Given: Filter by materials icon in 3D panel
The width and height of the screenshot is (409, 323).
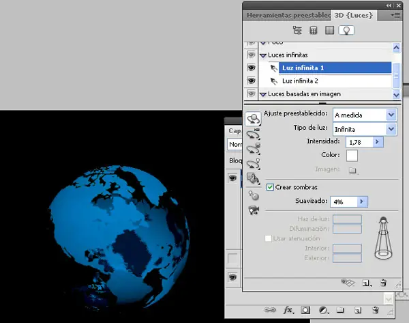Looking at the screenshot, I should click(x=329, y=30).
